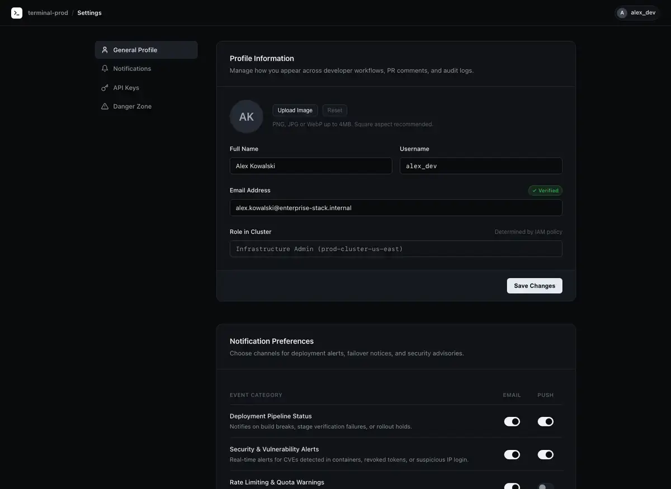671x489 pixels.
Task: Click the AK profile avatar circle
Action: click(247, 117)
